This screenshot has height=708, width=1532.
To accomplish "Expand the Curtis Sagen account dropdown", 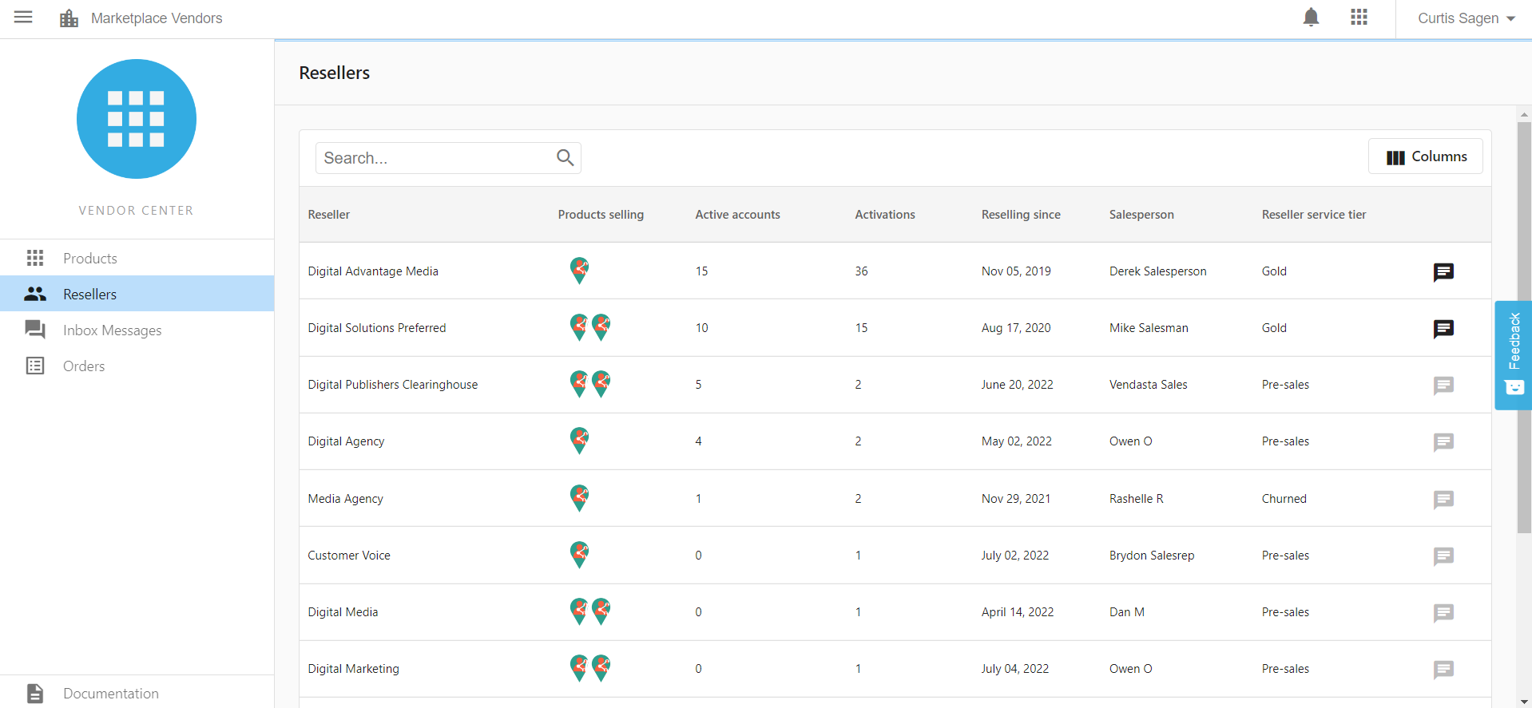I will [1466, 18].
